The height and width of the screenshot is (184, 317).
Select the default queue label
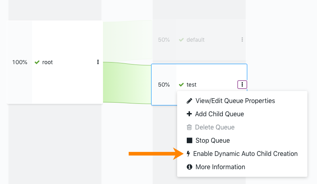pos(195,40)
